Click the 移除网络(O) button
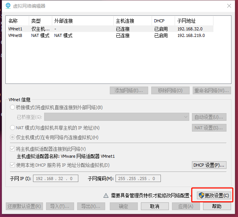Screen dimensions: 238x217 170,90
